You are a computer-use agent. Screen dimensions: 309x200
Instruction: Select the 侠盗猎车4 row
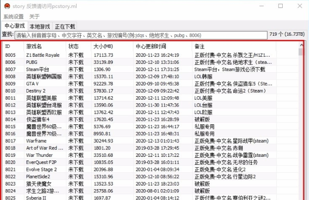pyautogui.click(x=151, y=119)
